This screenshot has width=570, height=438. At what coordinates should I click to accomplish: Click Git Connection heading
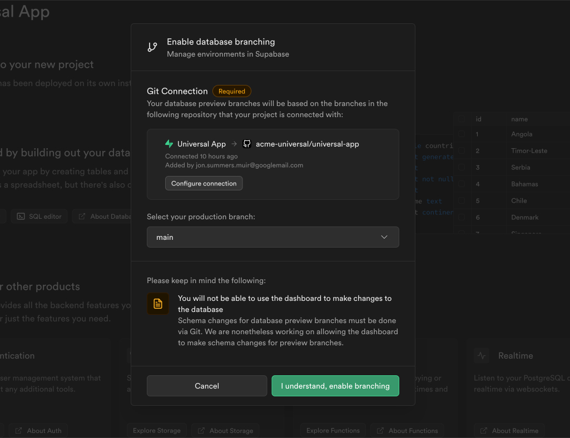[177, 91]
